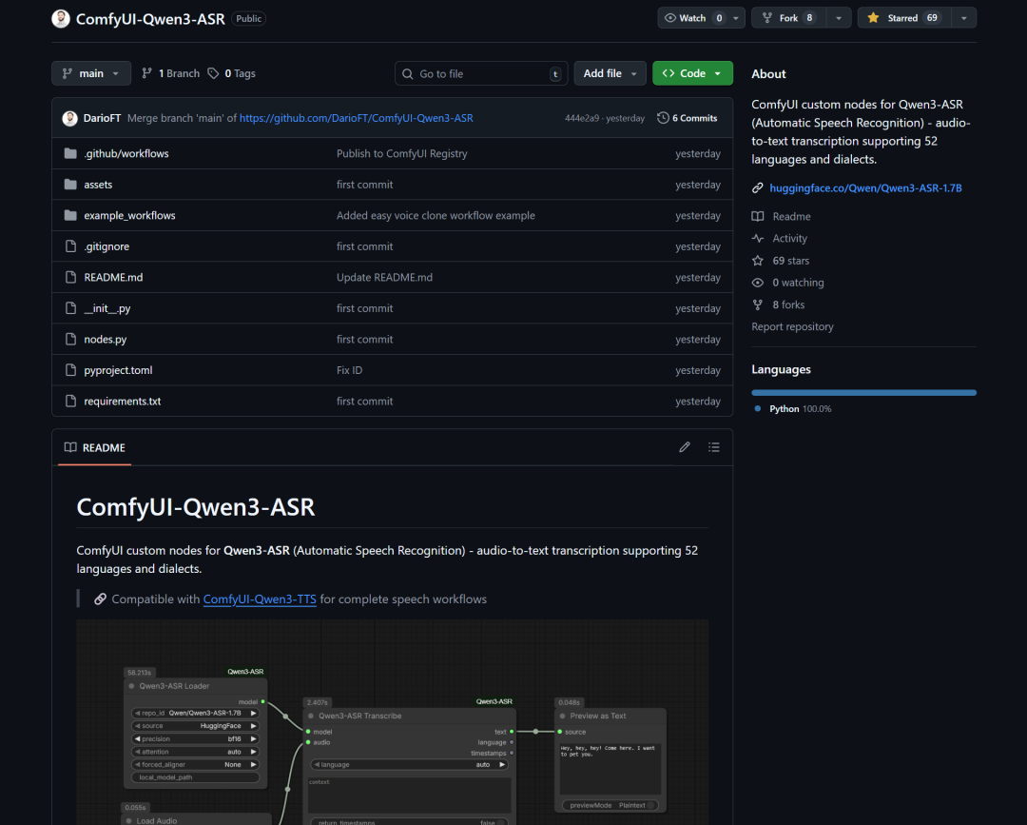View the 8 forks link
Viewport: 1027px width, 825px height.
coord(788,304)
